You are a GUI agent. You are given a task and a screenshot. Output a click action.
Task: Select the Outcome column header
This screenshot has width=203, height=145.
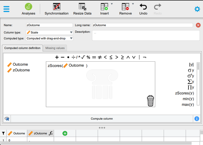(17, 133)
